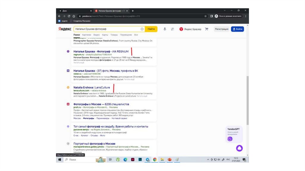305x171 pixels.
Task: Click the page vertical scrollbar thumb
Action: coord(248,100)
